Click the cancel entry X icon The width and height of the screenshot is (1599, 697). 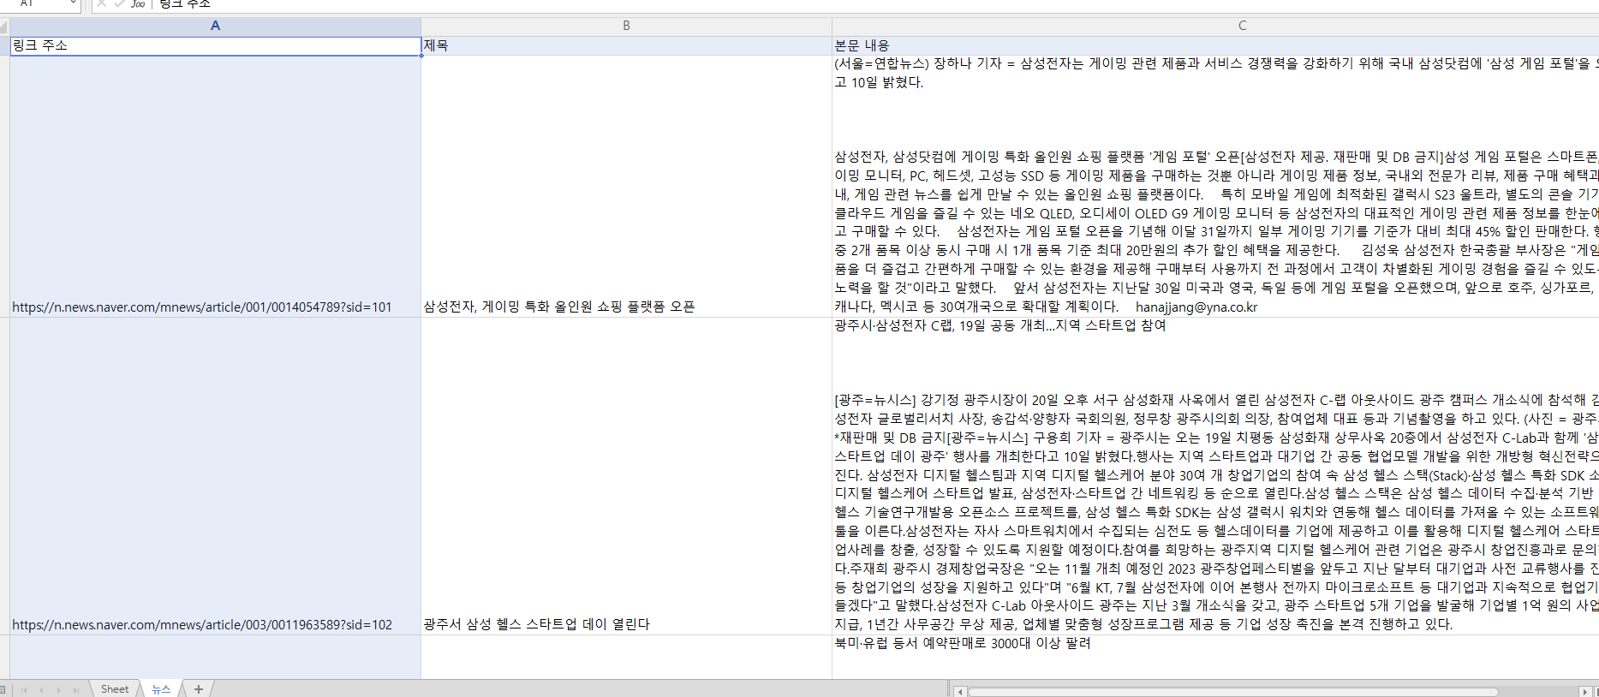[101, 3]
